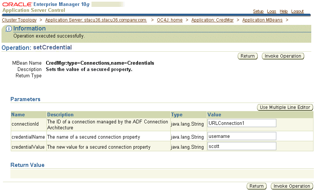
Task: Click the Oracle Enterprise Manager 10g logo
Action: 46,4
